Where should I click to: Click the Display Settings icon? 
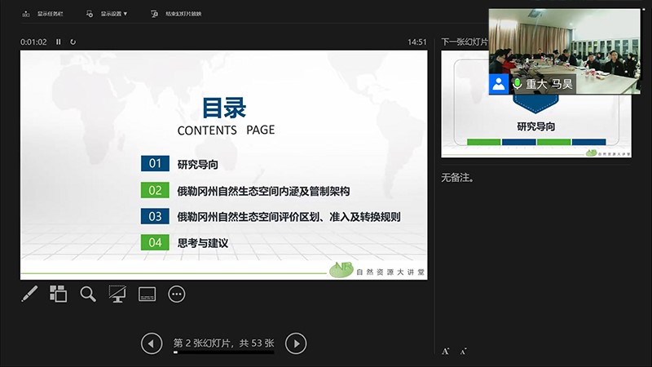pyautogui.click(x=90, y=14)
